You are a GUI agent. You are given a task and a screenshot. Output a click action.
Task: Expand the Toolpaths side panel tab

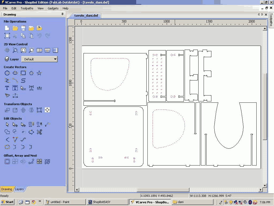tap(271, 20)
